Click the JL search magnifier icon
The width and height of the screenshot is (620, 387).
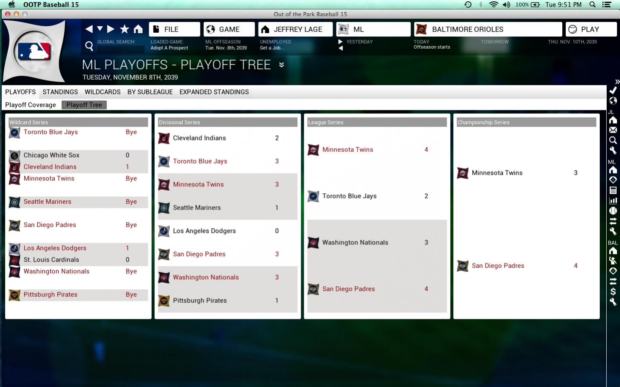[x=613, y=140]
